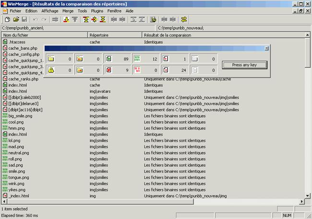Select the cache_ranks.php file entry
The height and width of the screenshot is (219, 312).
coord(23,79)
